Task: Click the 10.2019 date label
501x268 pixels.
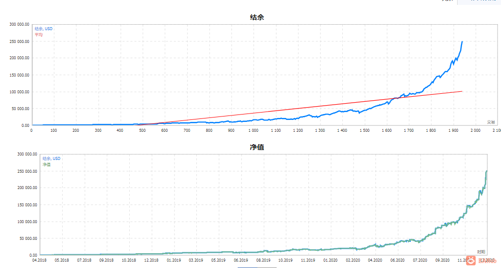Action: 286,260
